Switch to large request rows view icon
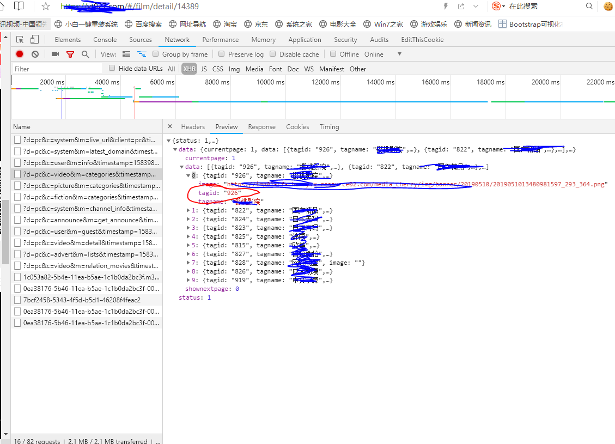The image size is (615, 444). 126,54
